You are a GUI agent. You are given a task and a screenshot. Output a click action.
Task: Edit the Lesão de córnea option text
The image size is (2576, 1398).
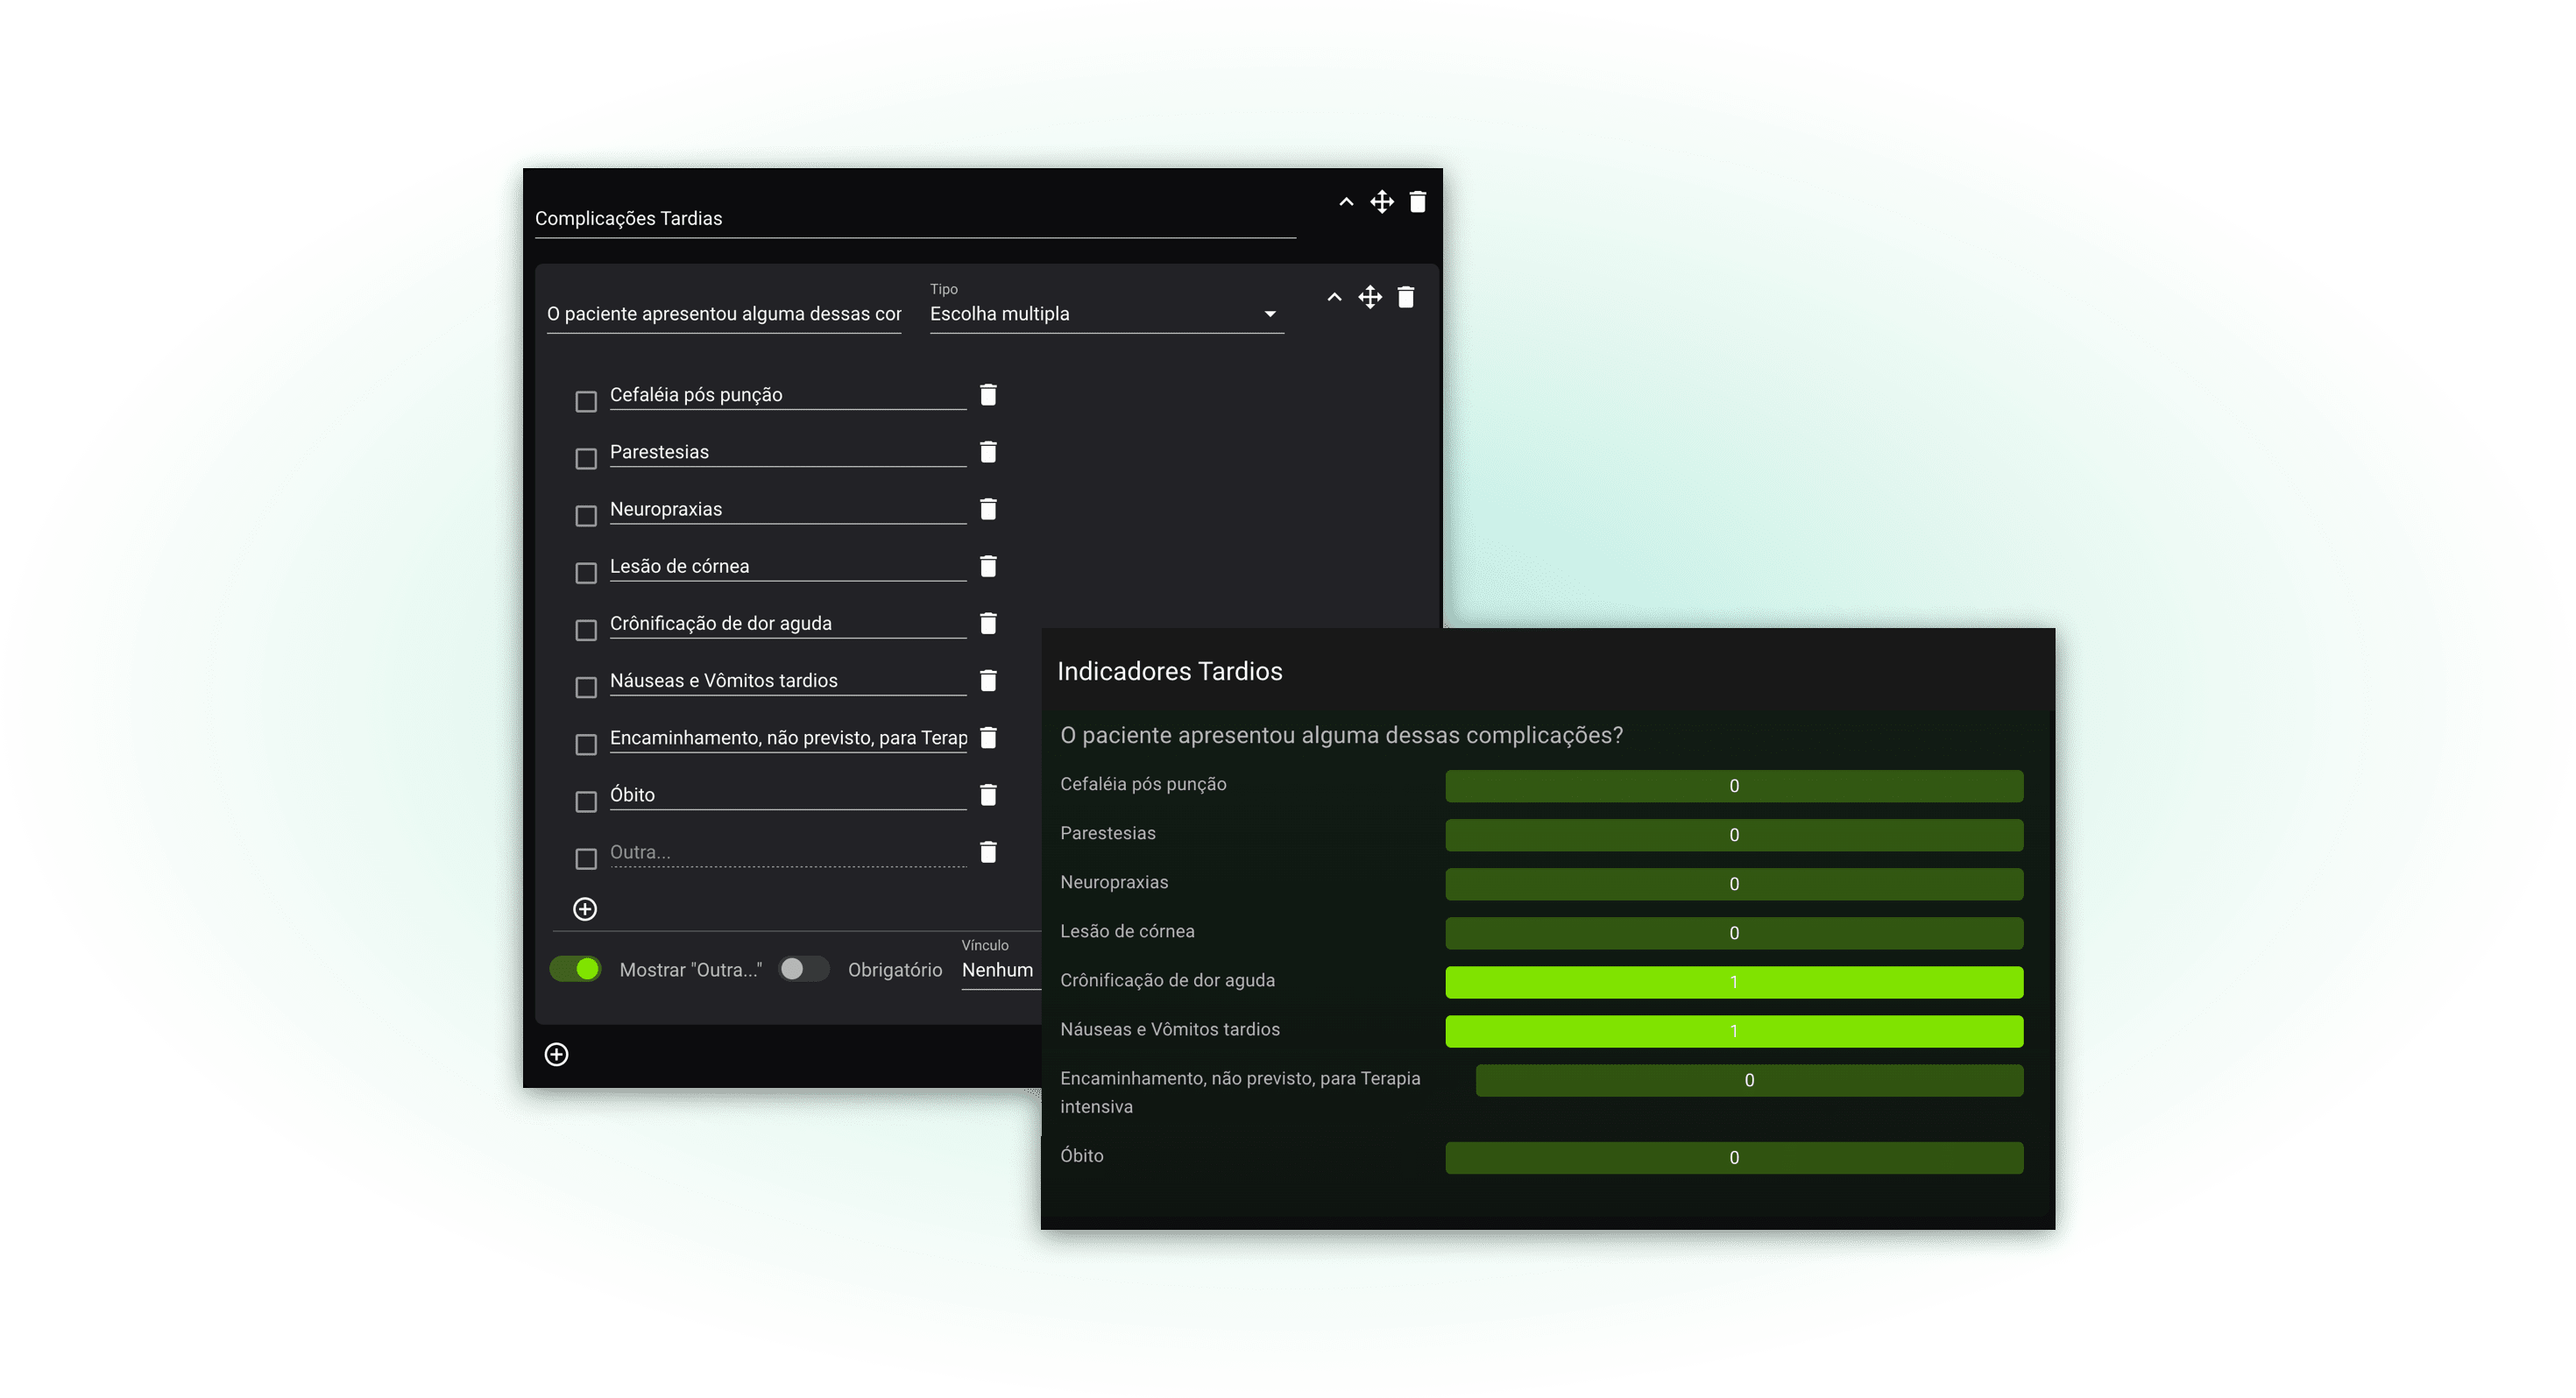[x=788, y=566]
